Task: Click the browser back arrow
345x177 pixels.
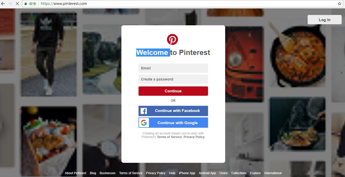Action: click(3, 4)
